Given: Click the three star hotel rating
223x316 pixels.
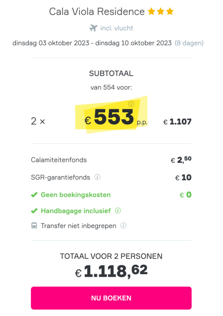Looking at the screenshot, I should (x=161, y=11).
